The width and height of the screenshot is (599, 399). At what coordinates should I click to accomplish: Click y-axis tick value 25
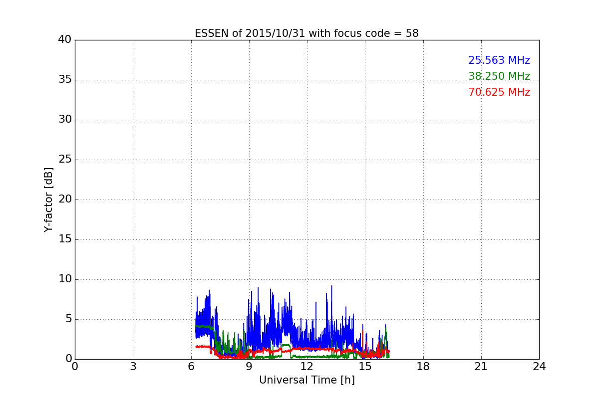click(x=65, y=160)
